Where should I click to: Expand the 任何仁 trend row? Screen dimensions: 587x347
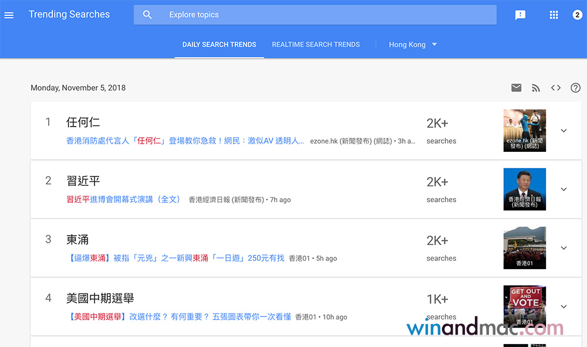pos(564,131)
